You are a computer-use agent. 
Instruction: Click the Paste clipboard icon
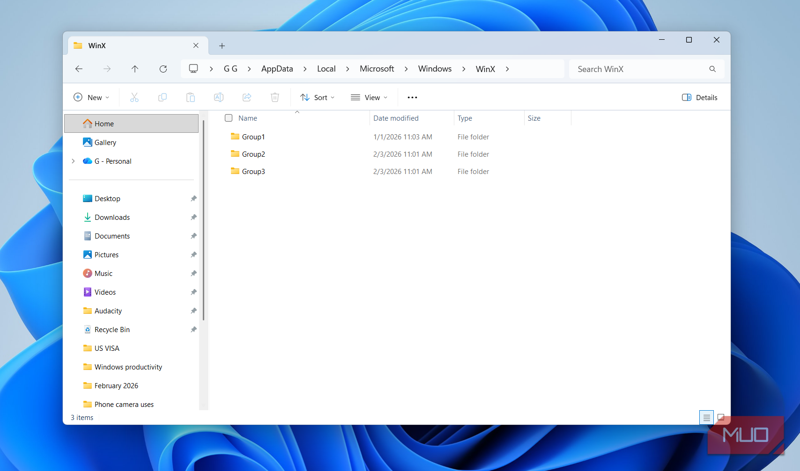191,97
